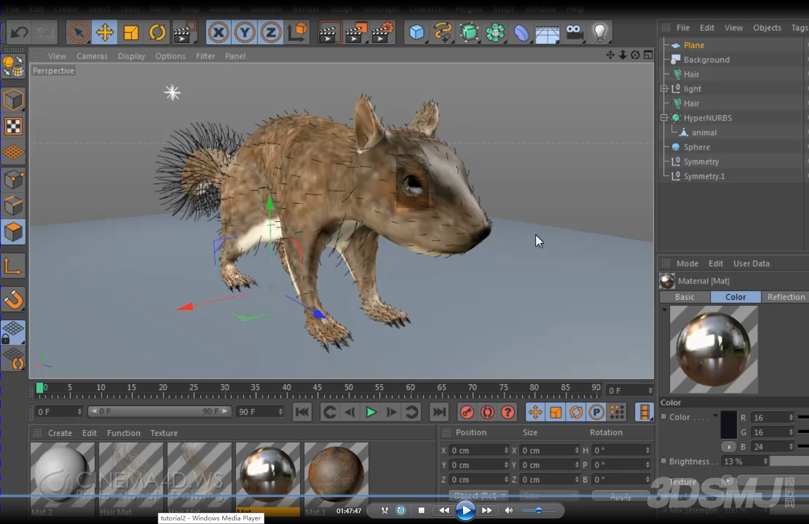This screenshot has height=524, width=809.
Task: Click the record active objects button
Action: [x=467, y=412]
